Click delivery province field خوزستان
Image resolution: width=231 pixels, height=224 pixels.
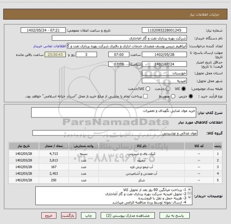(x=164, y=73)
